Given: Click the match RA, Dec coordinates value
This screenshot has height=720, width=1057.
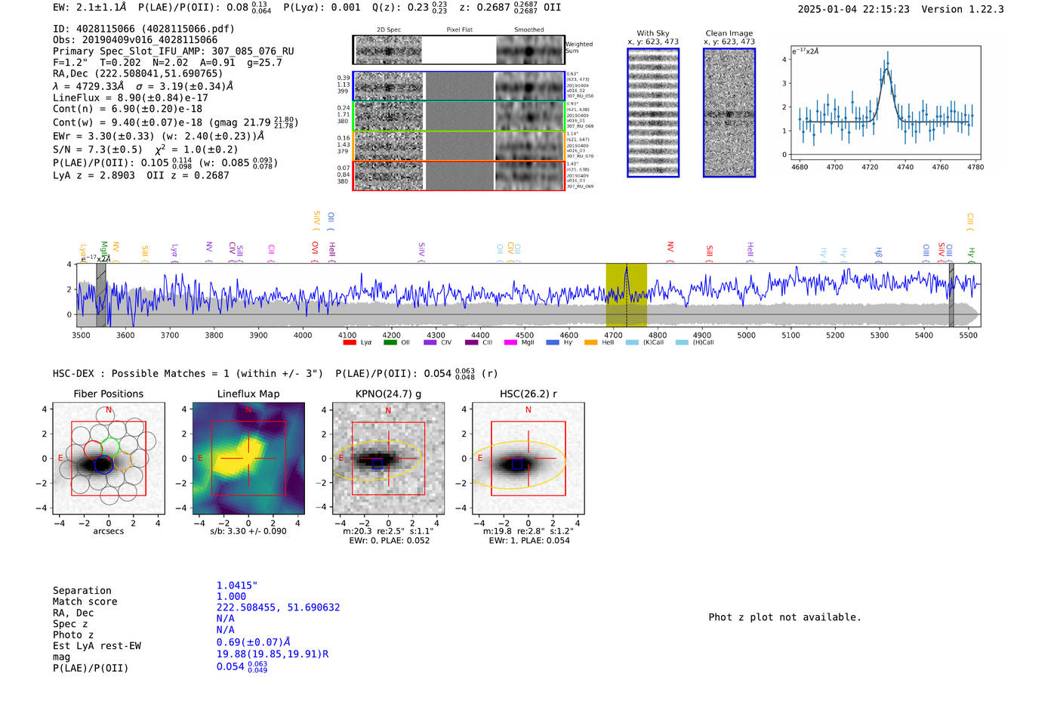Looking at the screenshot, I should click(x=278, y=607).
